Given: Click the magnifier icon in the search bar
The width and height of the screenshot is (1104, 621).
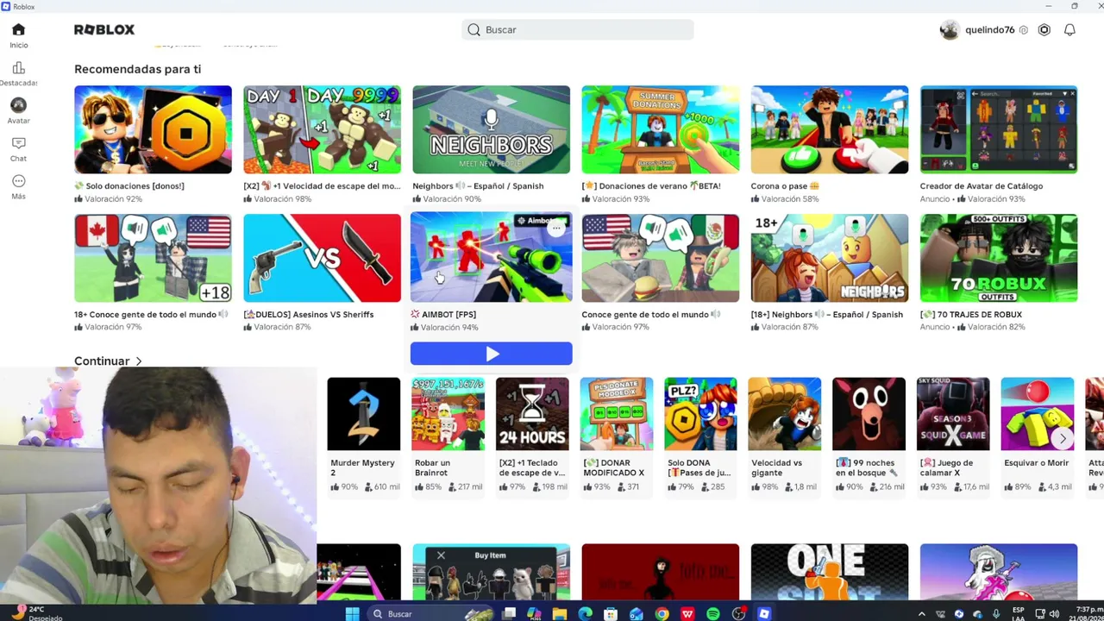Looking at the screenshot, I should (x=474, y=30).
